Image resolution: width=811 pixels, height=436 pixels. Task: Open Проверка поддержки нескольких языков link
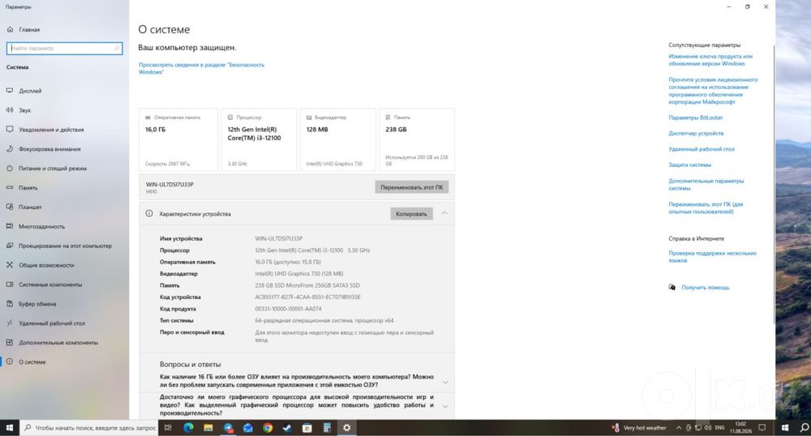[712, 257]
